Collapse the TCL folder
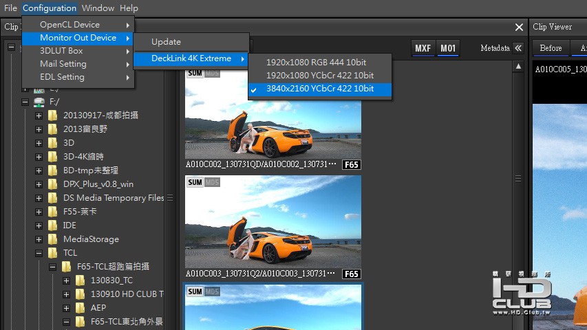Viewport: 587px width, 330px height. pyautogui.click(x=39, y=253)
